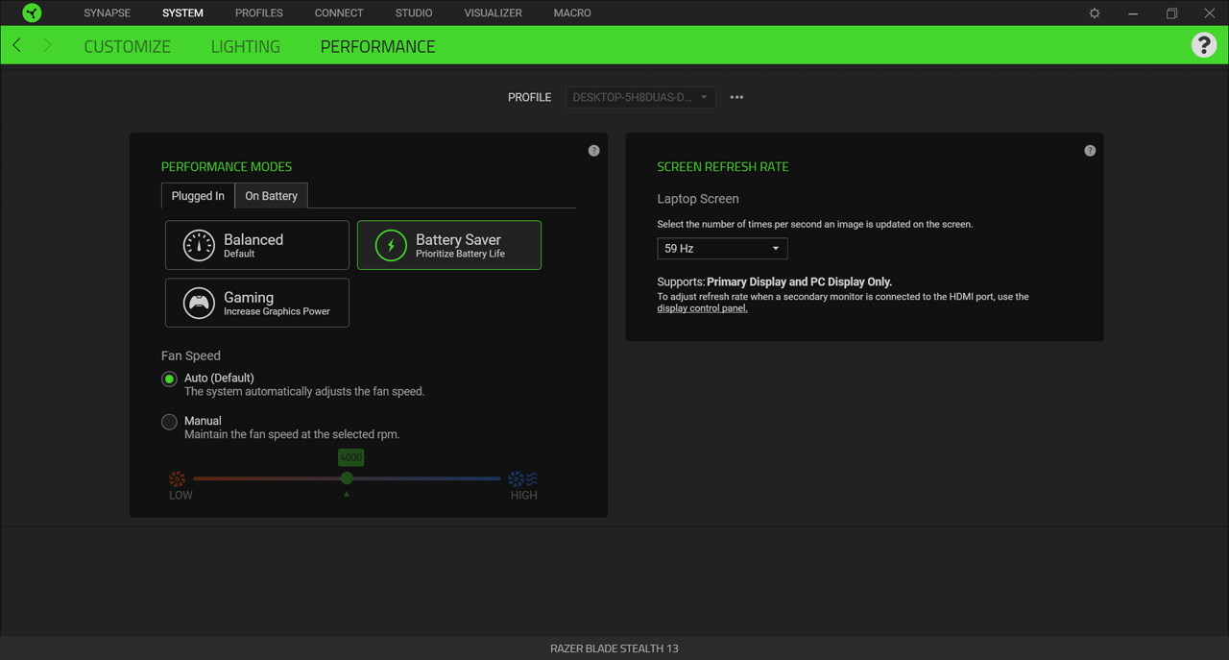Select Auto fan speed option
The width and height of the screenshot is (1229, 660).
[x=169, y=379]
